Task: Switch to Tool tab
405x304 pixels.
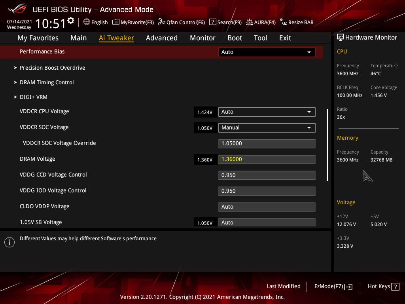Action: tap(260, 38)
